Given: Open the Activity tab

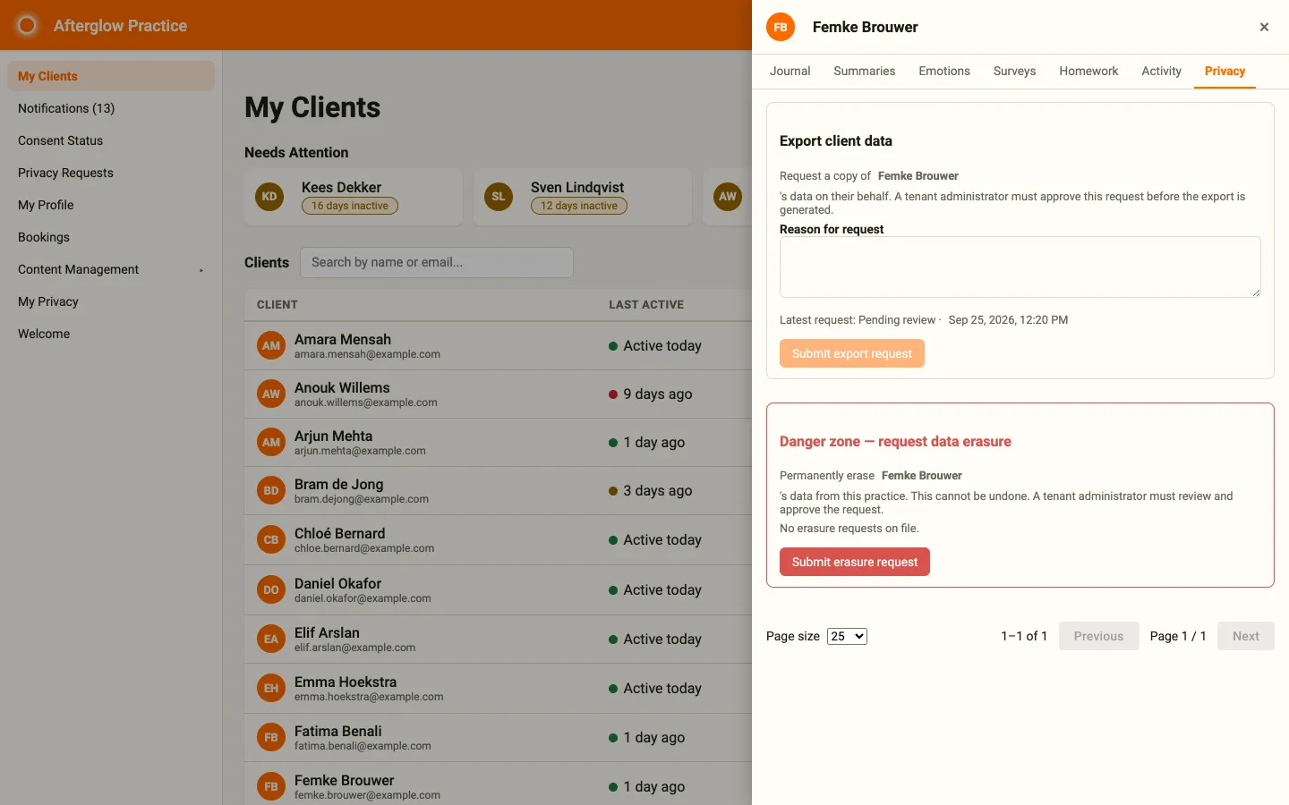Looking at the screenshot, I should 1161,71.
